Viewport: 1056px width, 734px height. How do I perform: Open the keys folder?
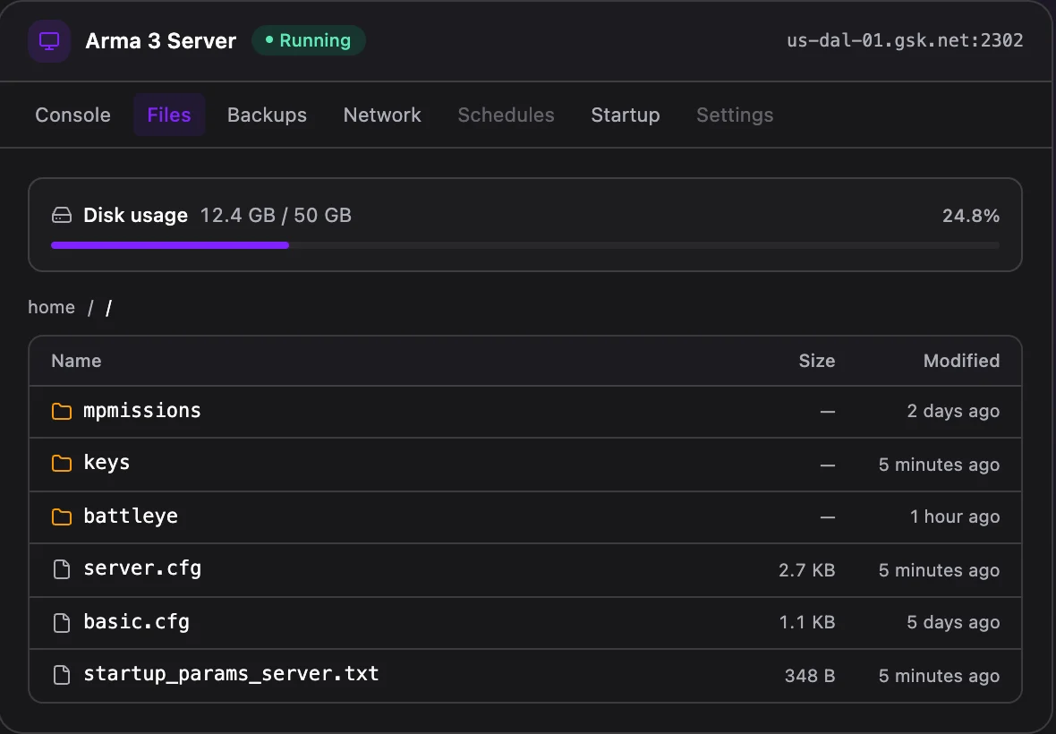pos(525,464)
